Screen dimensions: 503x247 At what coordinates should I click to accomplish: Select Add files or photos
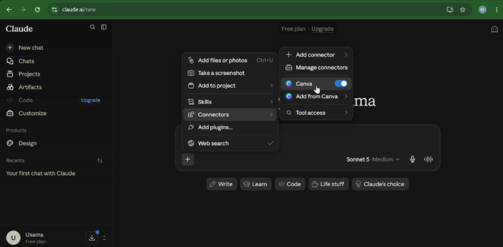click(230, 60)
